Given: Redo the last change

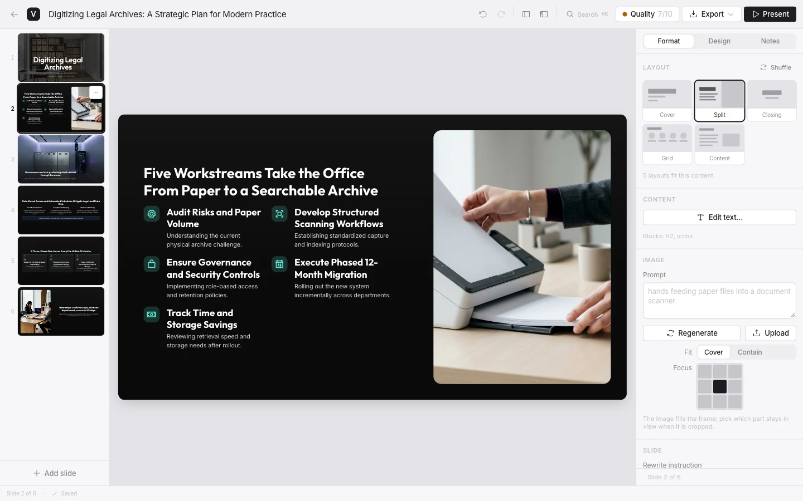Looking at the screenshot, I should [x=501, y=14].
